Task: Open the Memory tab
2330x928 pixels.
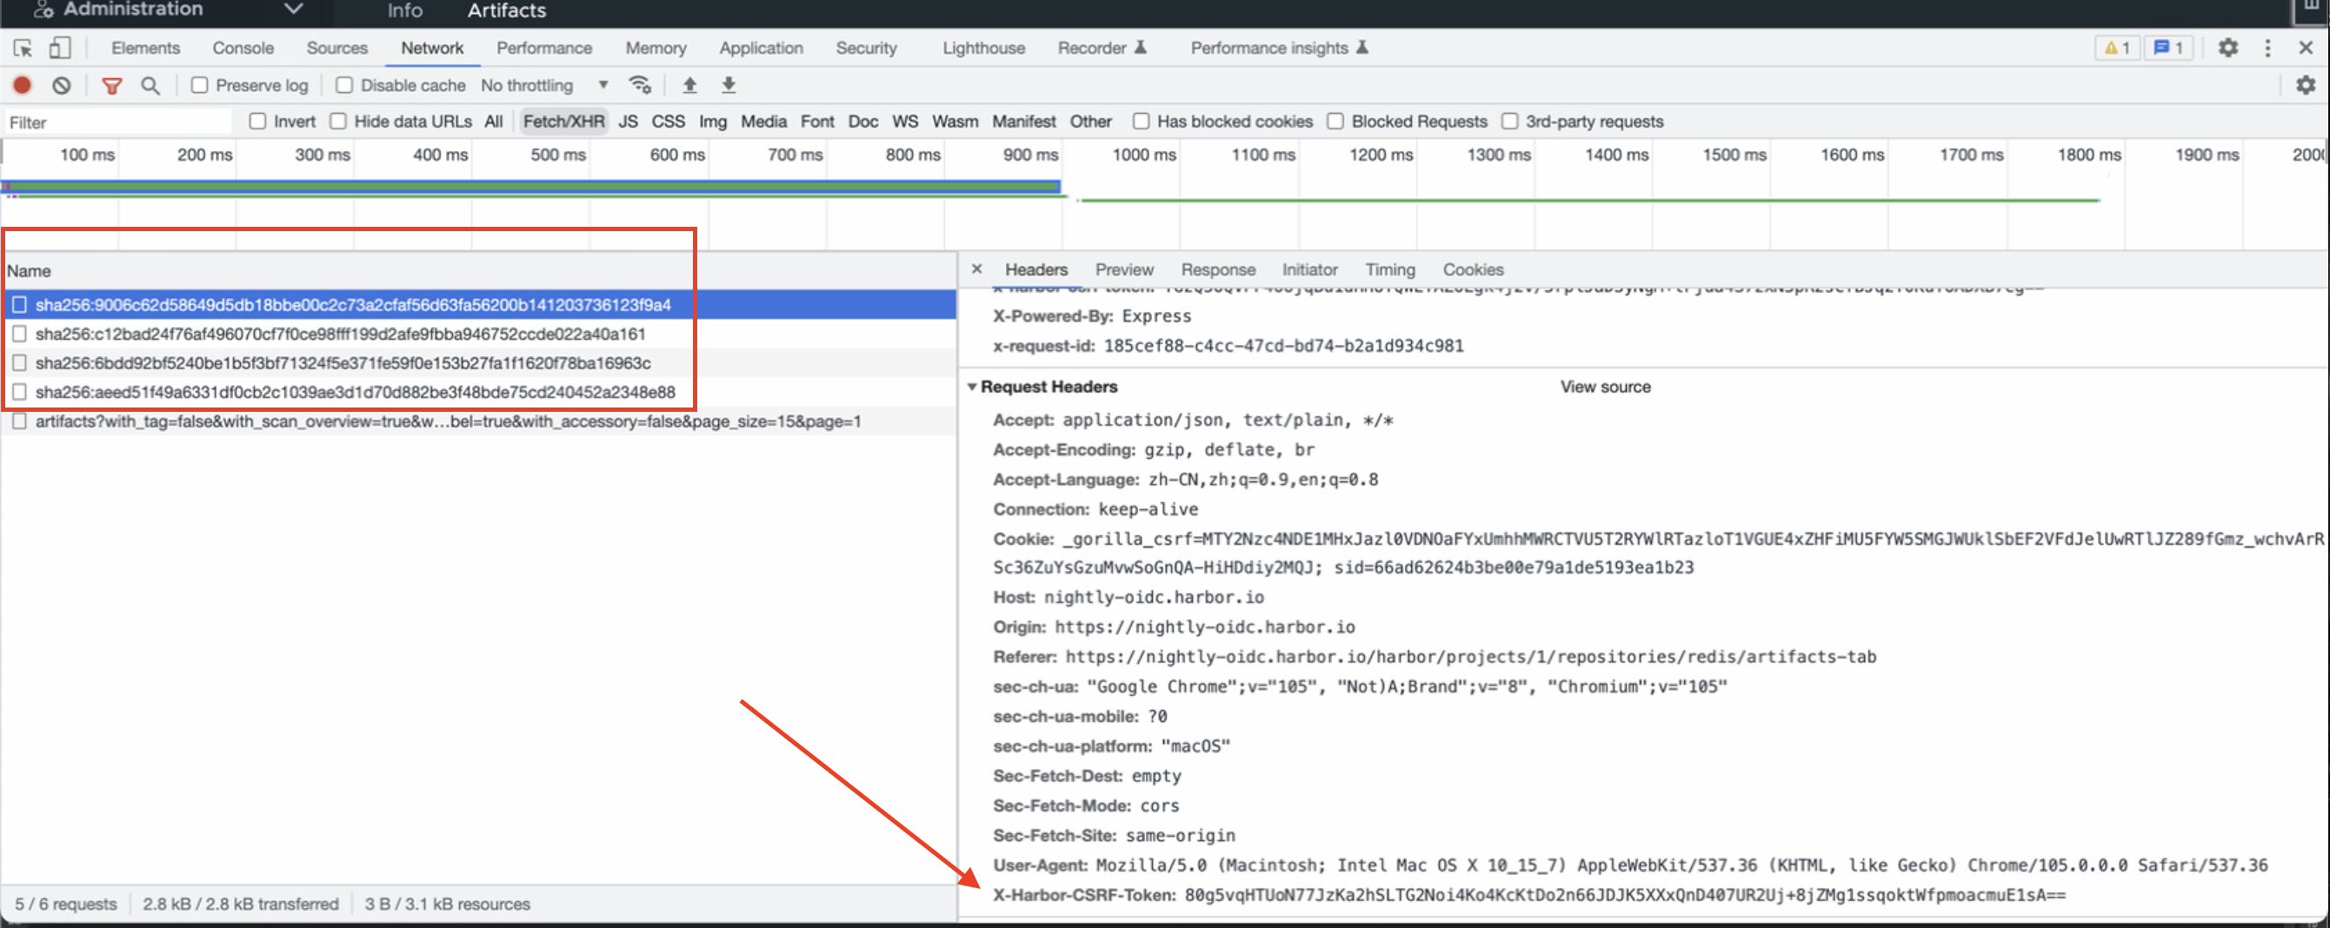Action: click(x=656, y=48)
